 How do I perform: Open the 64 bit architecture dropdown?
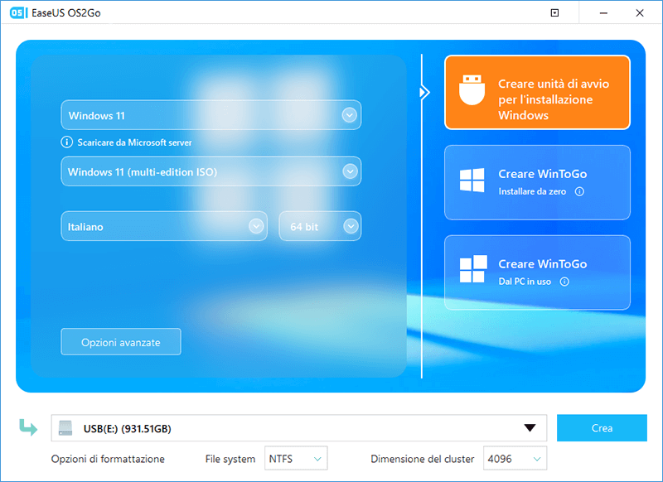pos(320,226)
